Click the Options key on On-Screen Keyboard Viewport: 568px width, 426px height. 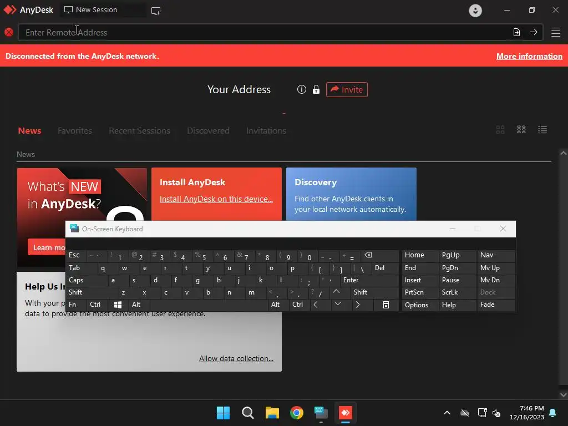coord(420,305)
